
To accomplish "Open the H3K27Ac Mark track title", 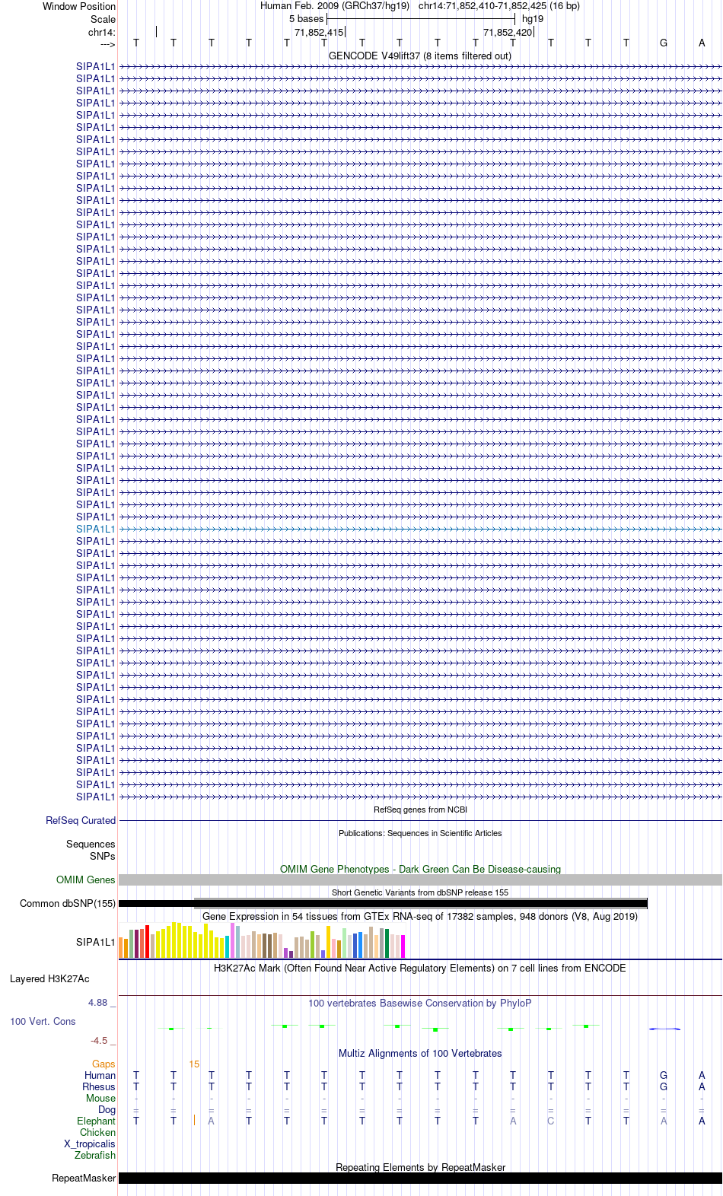I will [420, 968].
